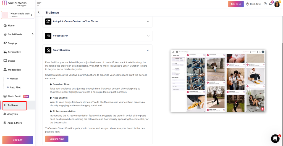This screenshot has height=146, width=283.
Task: Expand the Social Feeds submenu arrow
Action: [x=33, y=34]
